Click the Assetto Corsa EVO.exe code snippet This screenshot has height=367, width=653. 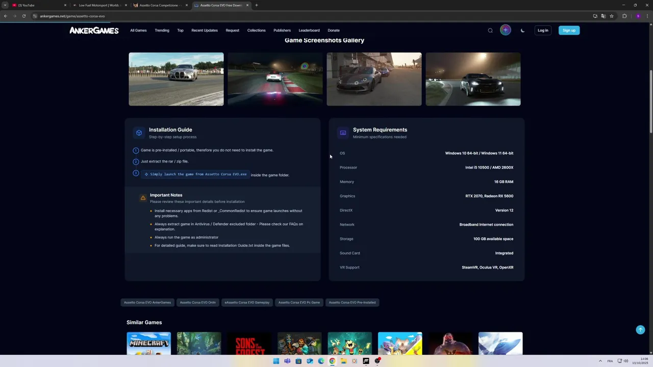click(x=195, y=174)
